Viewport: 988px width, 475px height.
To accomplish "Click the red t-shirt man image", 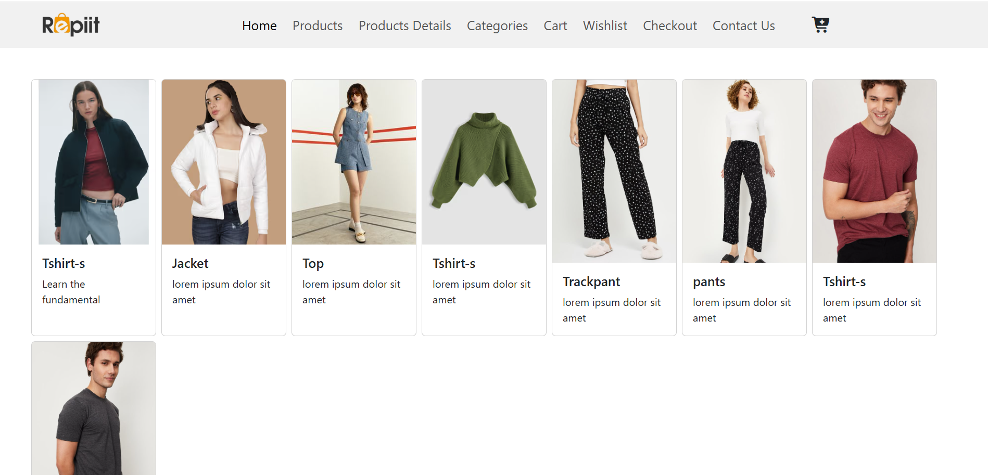I will [x=875, y=171].
